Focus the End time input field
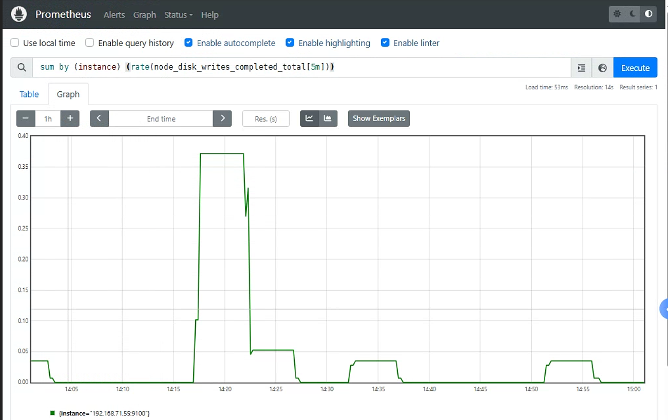The image size is (668, 420). [161, 118]
